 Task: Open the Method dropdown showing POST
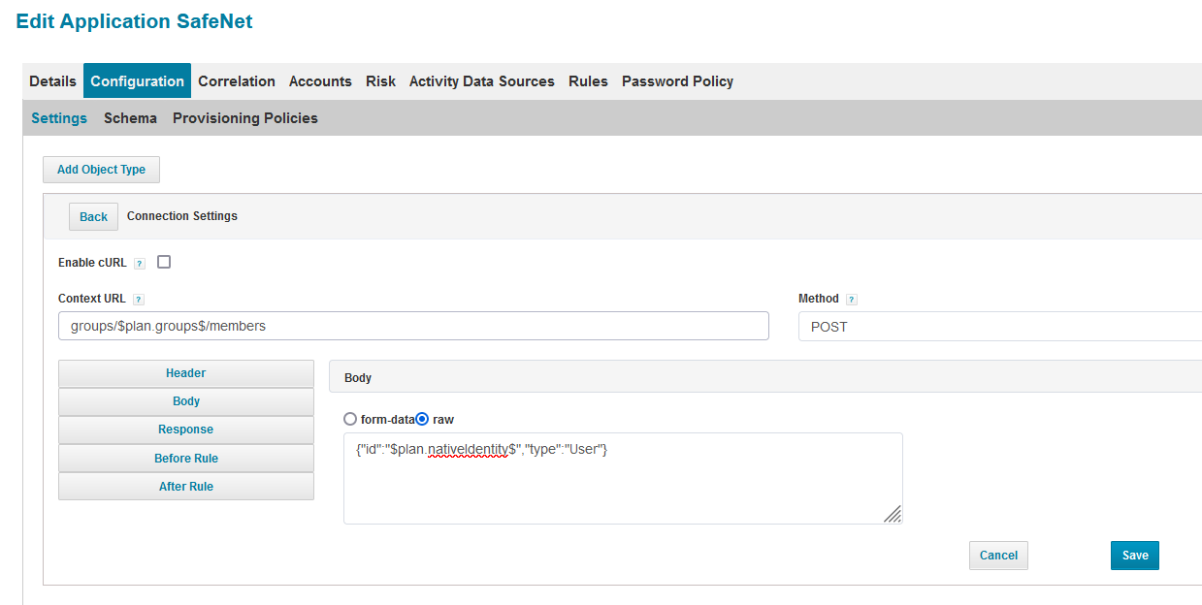point(999,327)
